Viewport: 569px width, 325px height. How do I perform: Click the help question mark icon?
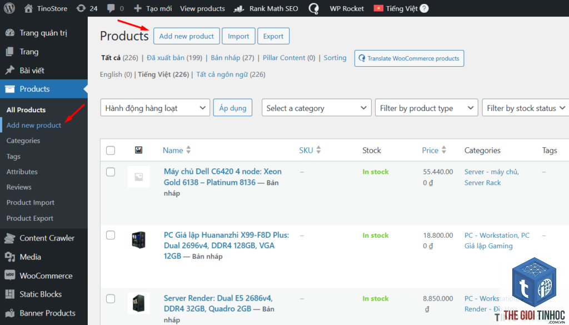tap(424, 8)
